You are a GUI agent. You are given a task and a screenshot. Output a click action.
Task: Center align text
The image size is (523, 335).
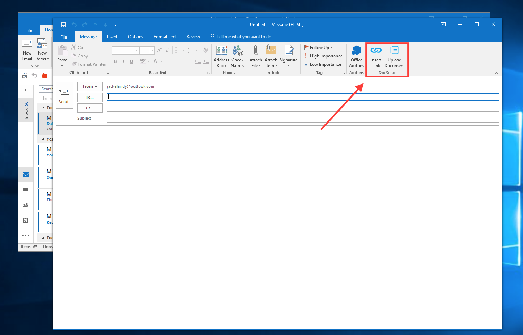(178, 61)
